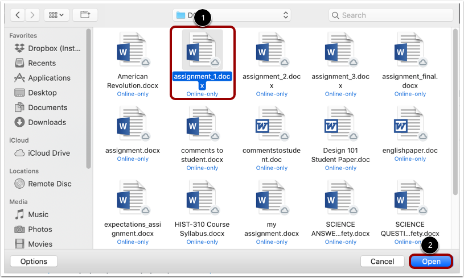464x278 pixels.
Task: Select the expectations_assignment.docx file icon
Action: [x=133, y=197]
